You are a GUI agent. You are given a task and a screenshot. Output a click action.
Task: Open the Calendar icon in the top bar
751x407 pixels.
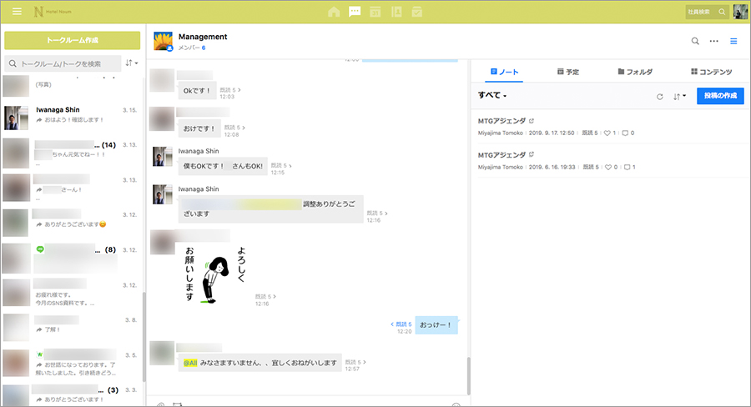pos(375,12)
